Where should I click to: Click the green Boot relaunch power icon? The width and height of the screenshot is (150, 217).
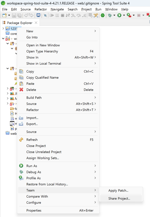(102, 15)
